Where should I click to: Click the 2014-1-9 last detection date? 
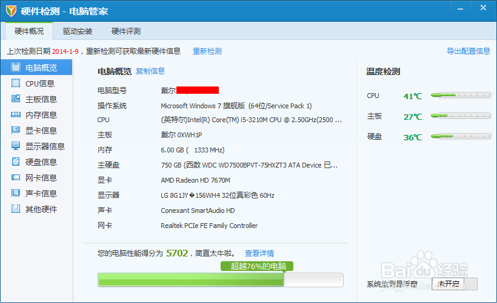coord(65,51)
